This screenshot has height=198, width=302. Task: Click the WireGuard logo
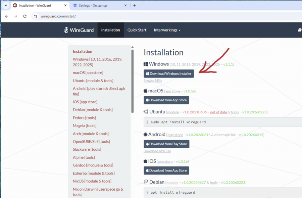(x=79, y=30)
